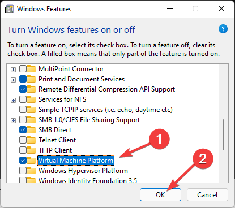Uncheck Remote Differential Compression API Support
This screenshot has width=235, height=208.
click(23, 89)
